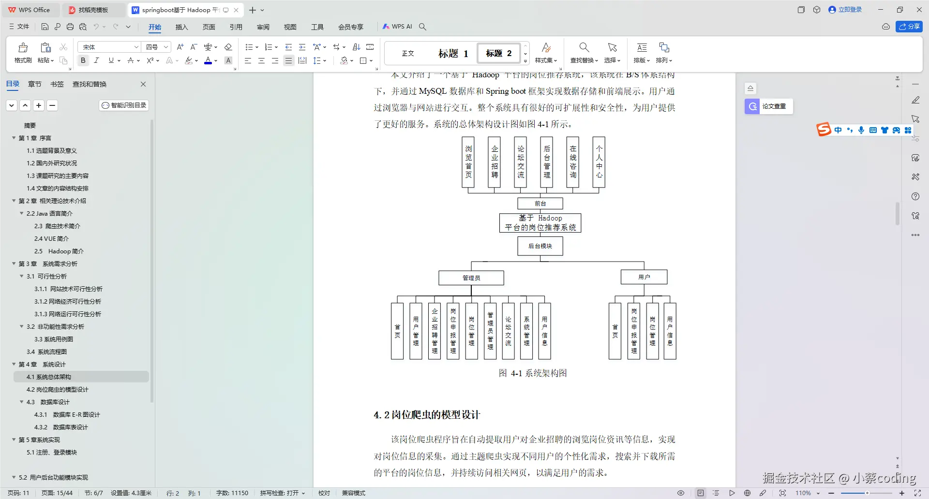Viewport: 929px width, 499px height.
Task: Align text left
Action: (248, 60)
